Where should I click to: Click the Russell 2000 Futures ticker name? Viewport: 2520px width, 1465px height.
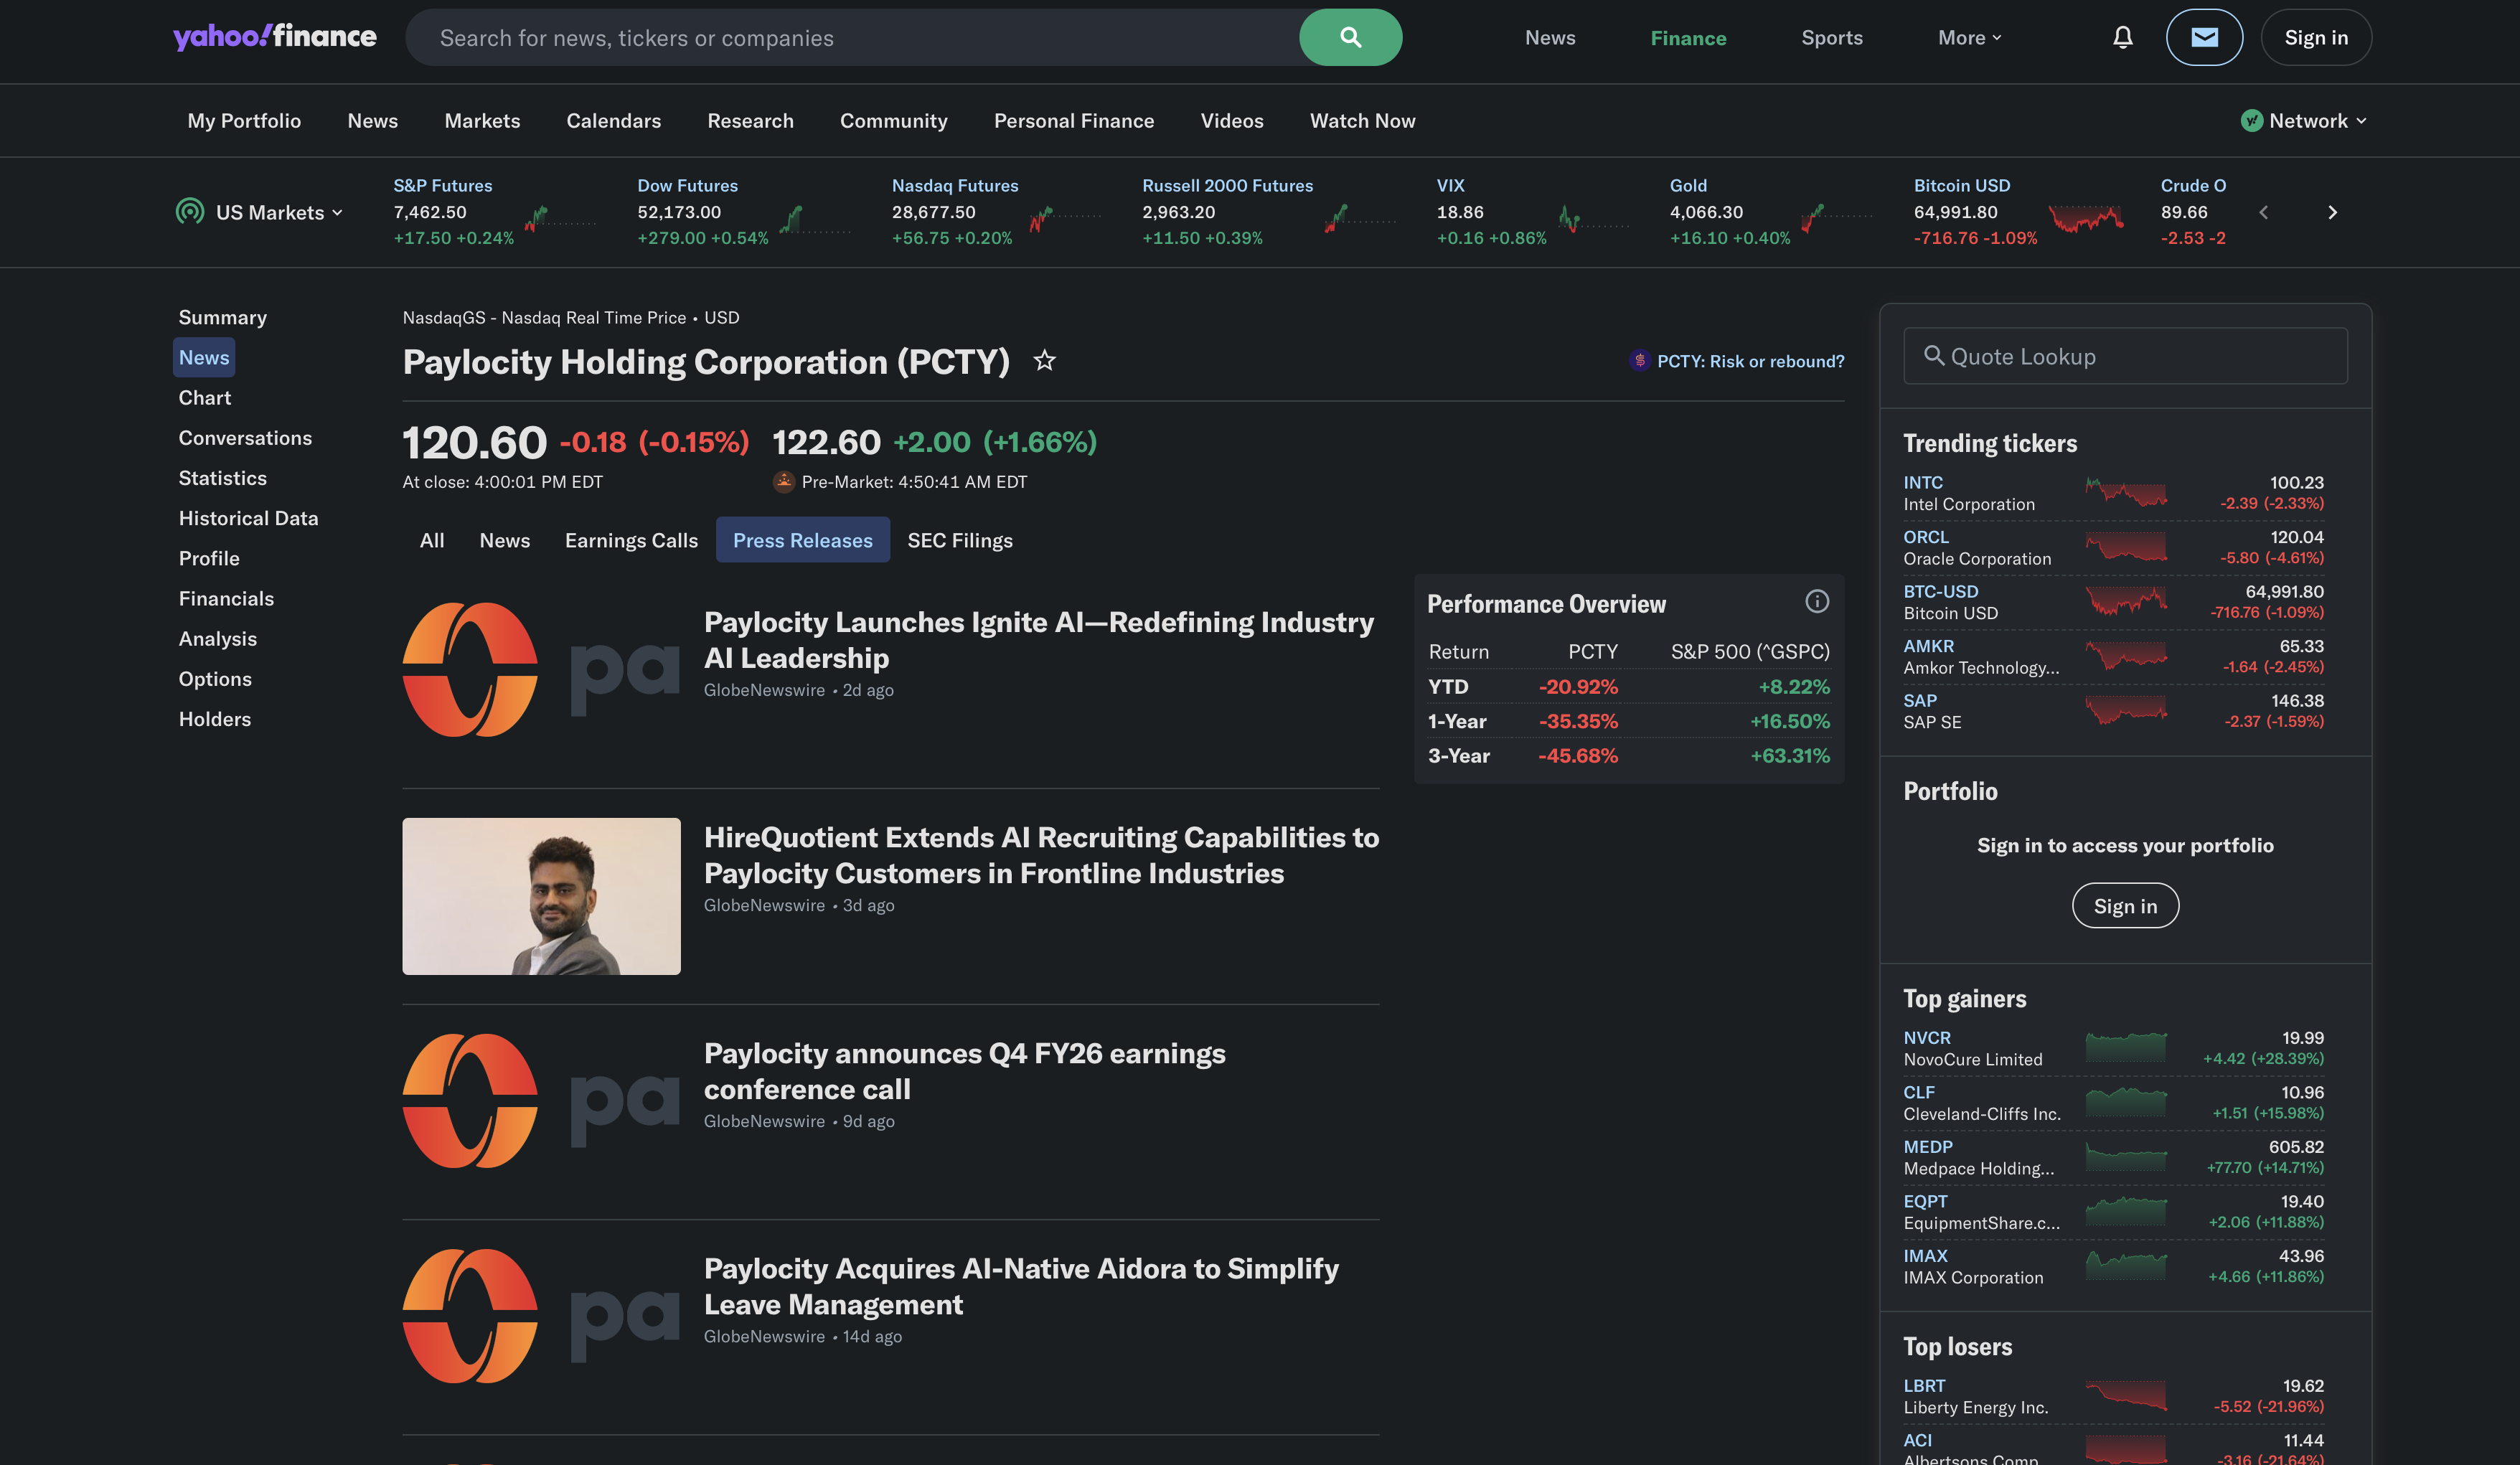click(1227, 185)
